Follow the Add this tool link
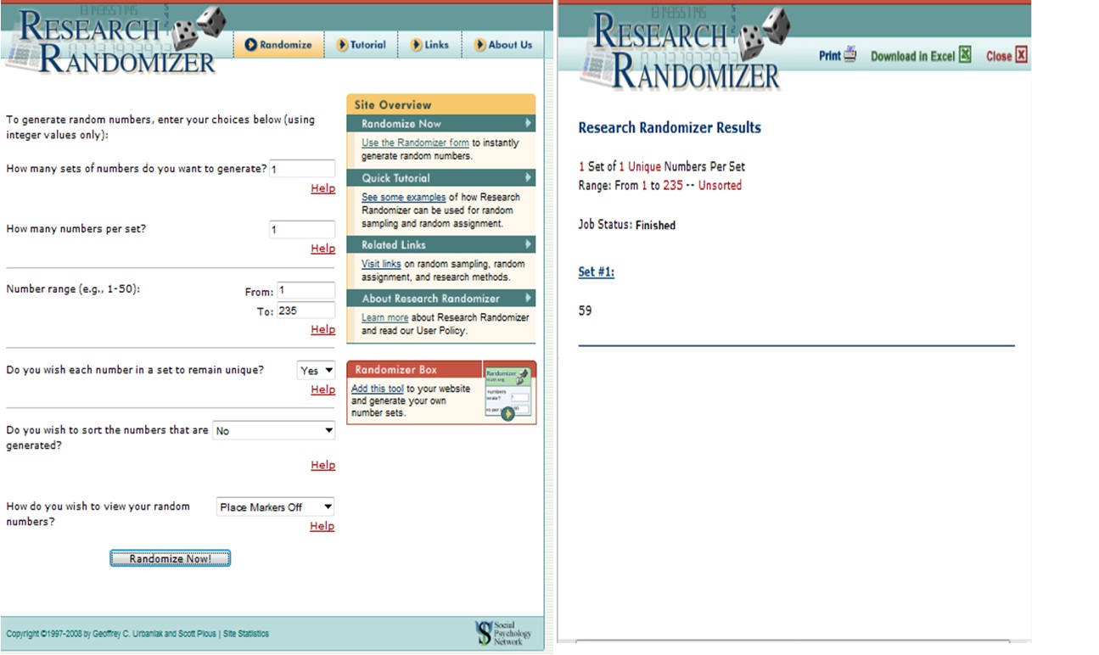 [x=378, y=389]
